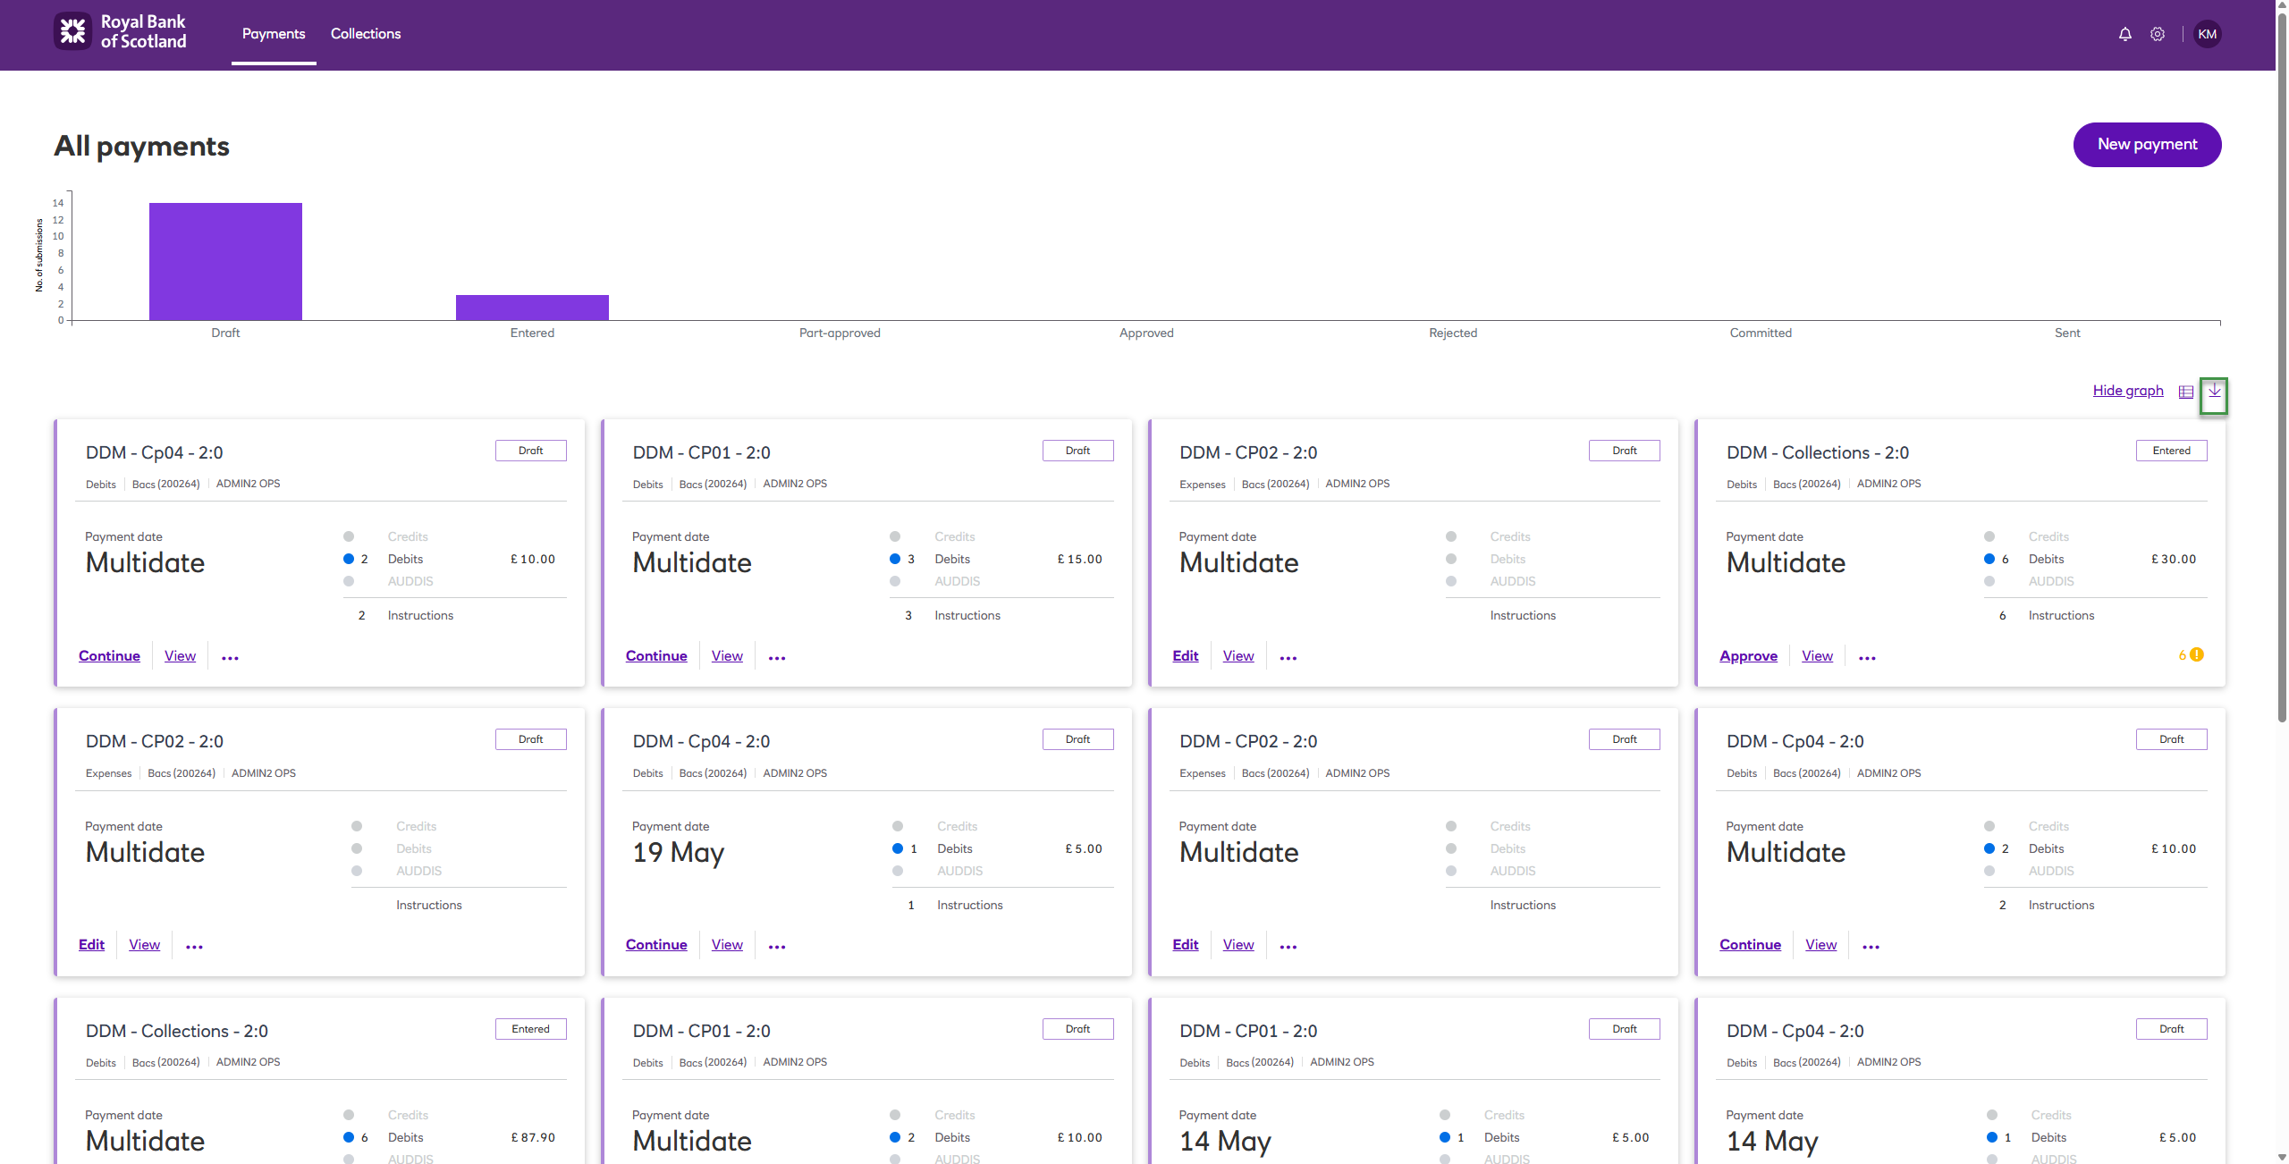
Task: Select the Payments tab
Action: click(x=274, y=34)
